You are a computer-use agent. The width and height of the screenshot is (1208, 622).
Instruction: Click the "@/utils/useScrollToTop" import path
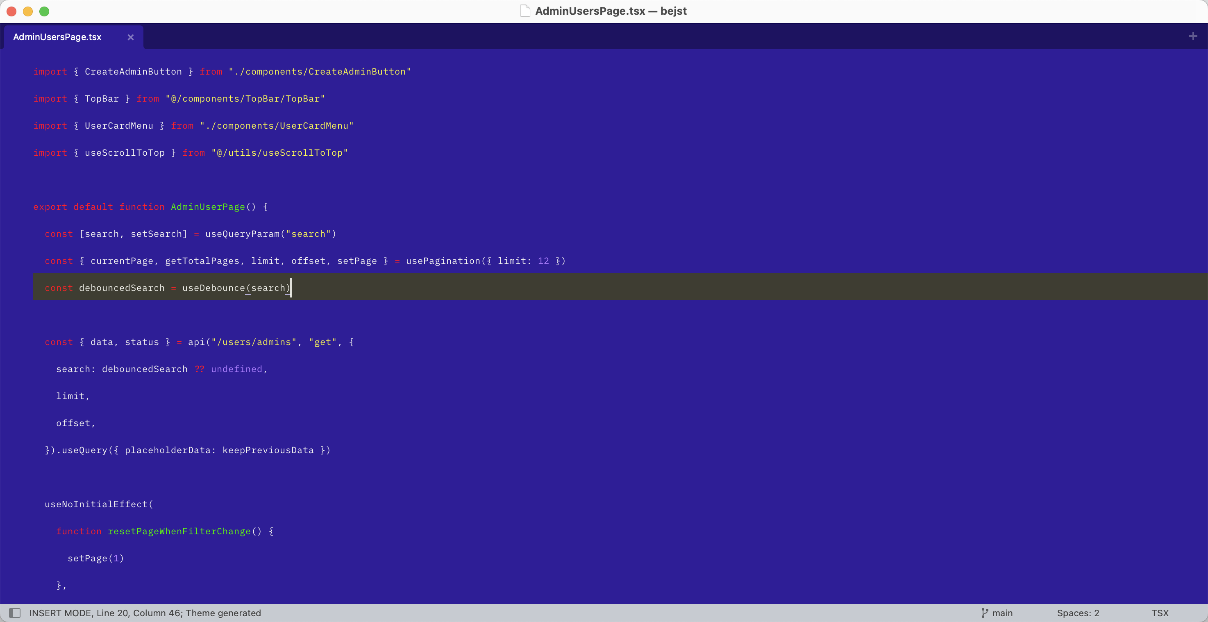279,153
